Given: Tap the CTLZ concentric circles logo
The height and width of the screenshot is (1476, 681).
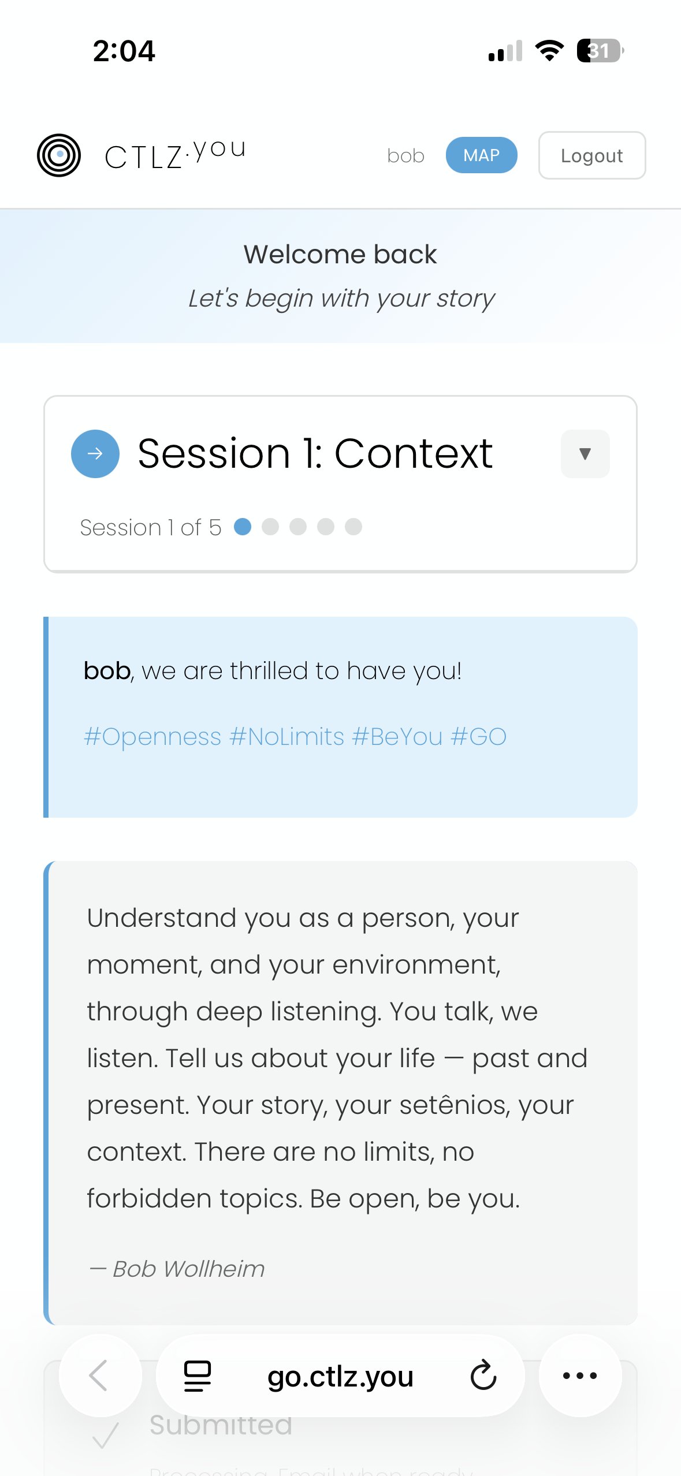Looking at the screenshot, I should click(x=58, y=155).
